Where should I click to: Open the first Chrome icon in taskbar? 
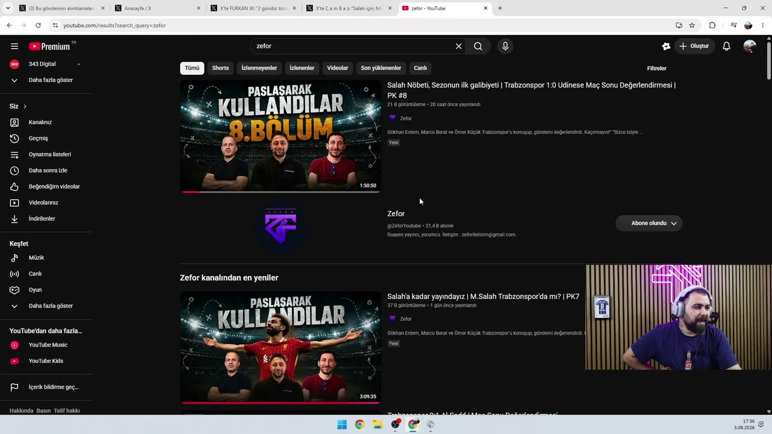point(359,424)
